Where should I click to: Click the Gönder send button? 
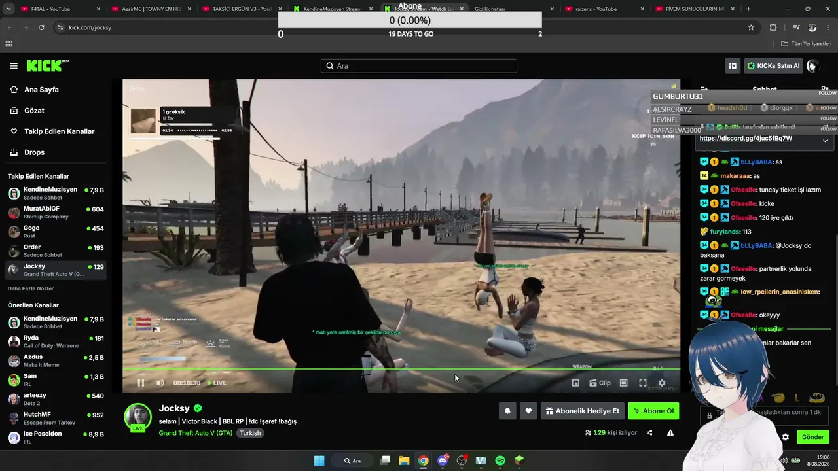pos(813,437)
